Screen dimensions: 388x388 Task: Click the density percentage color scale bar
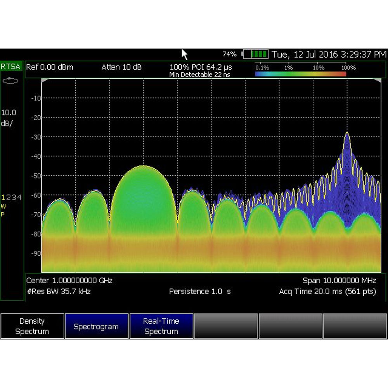coord(301,74)
